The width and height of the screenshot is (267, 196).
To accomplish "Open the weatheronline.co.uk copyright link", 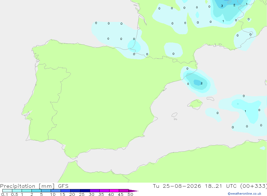I will 245,194.
